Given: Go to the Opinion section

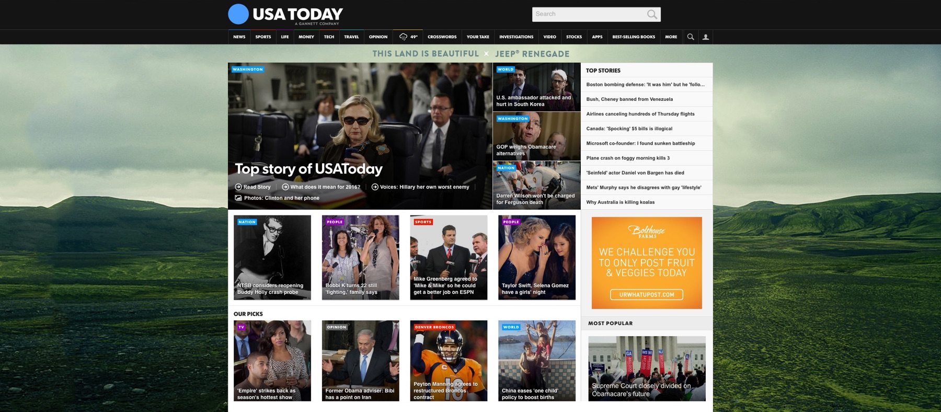Looking at the screenshot, I should click(378, 37).
